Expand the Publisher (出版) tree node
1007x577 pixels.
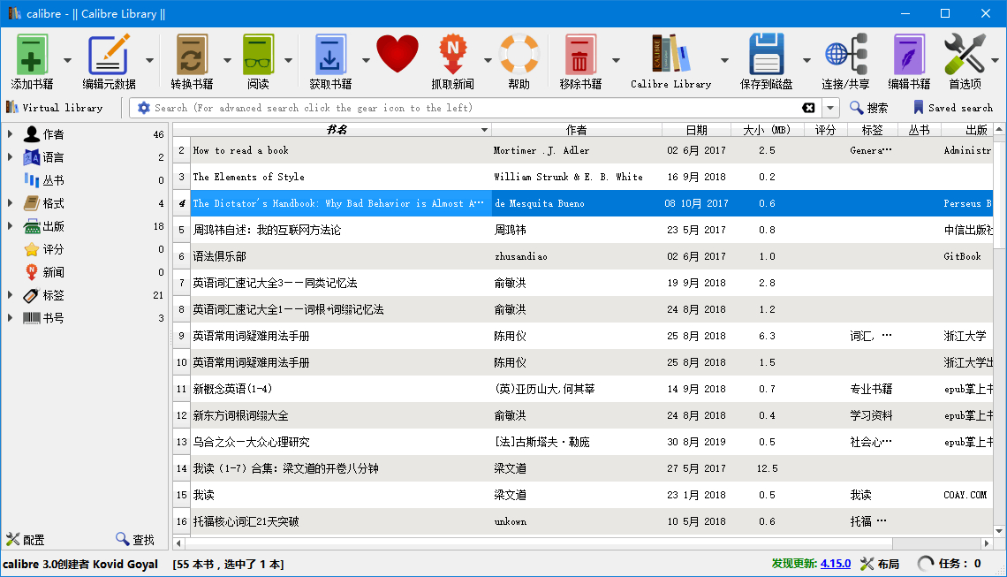tap(10, 226)
